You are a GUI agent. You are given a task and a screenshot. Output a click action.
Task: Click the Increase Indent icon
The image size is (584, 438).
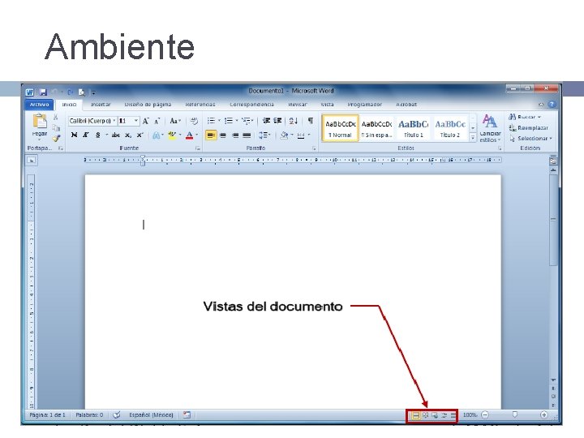[x=277, y=121]
